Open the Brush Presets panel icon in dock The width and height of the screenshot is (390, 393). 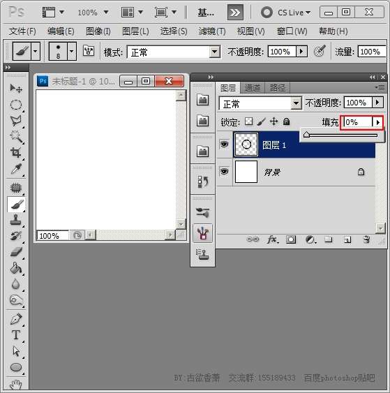point(202,212)
